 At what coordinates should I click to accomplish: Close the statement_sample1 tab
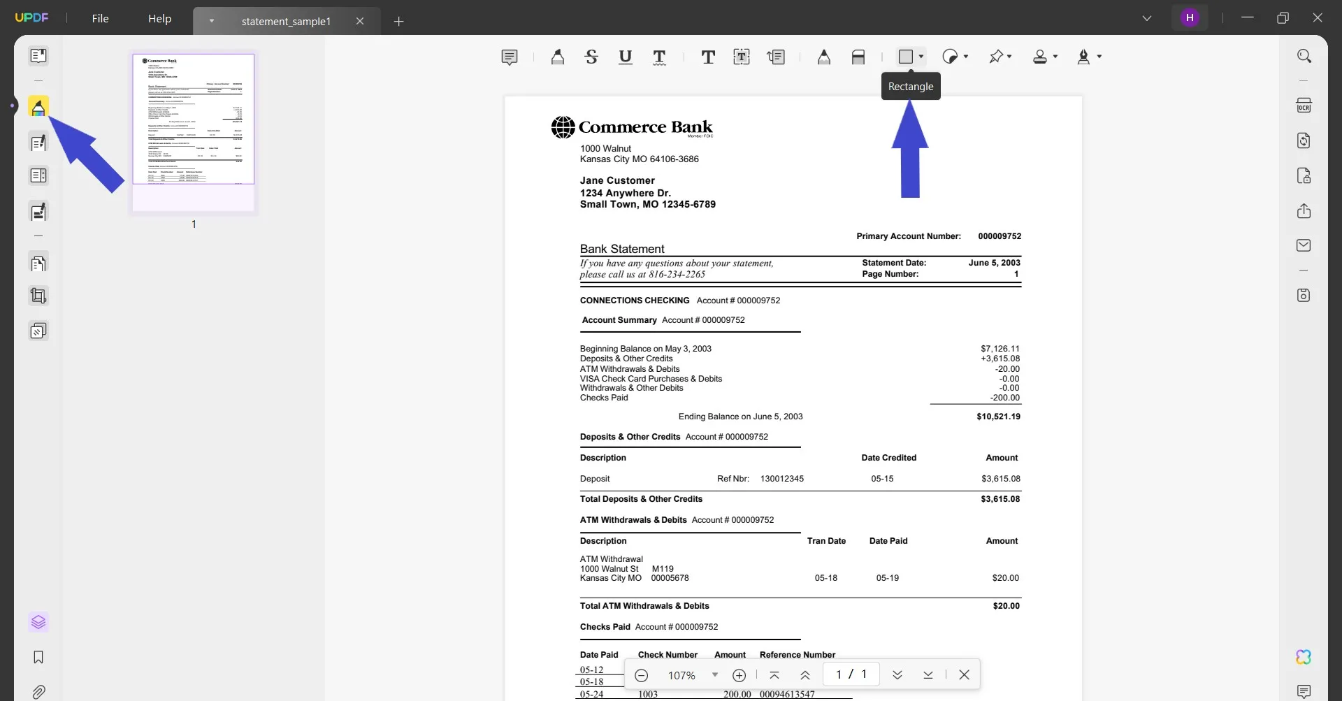pyautogui.click(x=360, y=22)
